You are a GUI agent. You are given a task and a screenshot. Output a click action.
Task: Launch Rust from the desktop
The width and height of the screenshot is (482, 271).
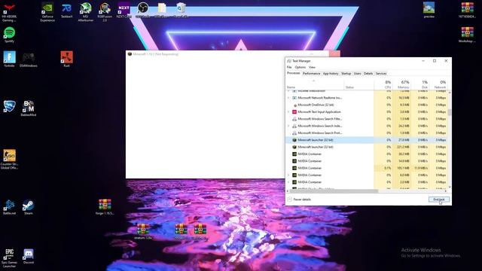click(67, 59)
